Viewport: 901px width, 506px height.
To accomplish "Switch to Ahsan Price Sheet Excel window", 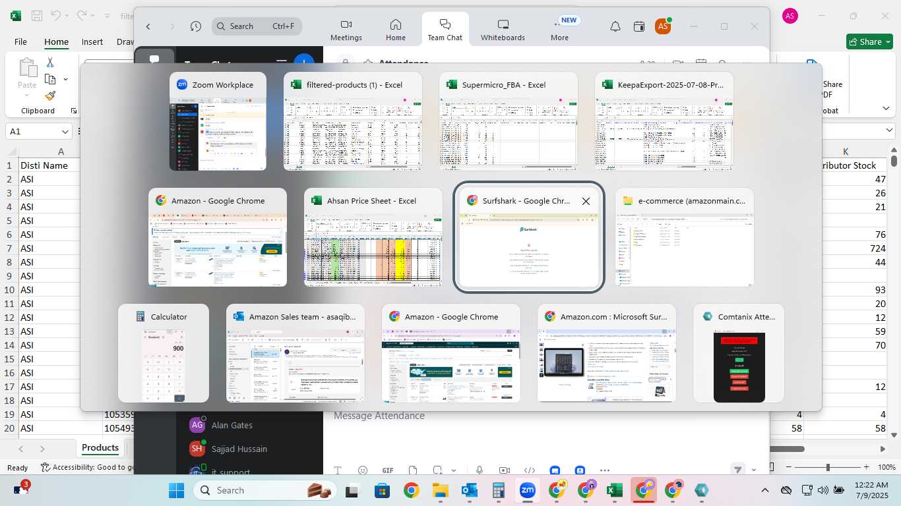I will (373, 237).
